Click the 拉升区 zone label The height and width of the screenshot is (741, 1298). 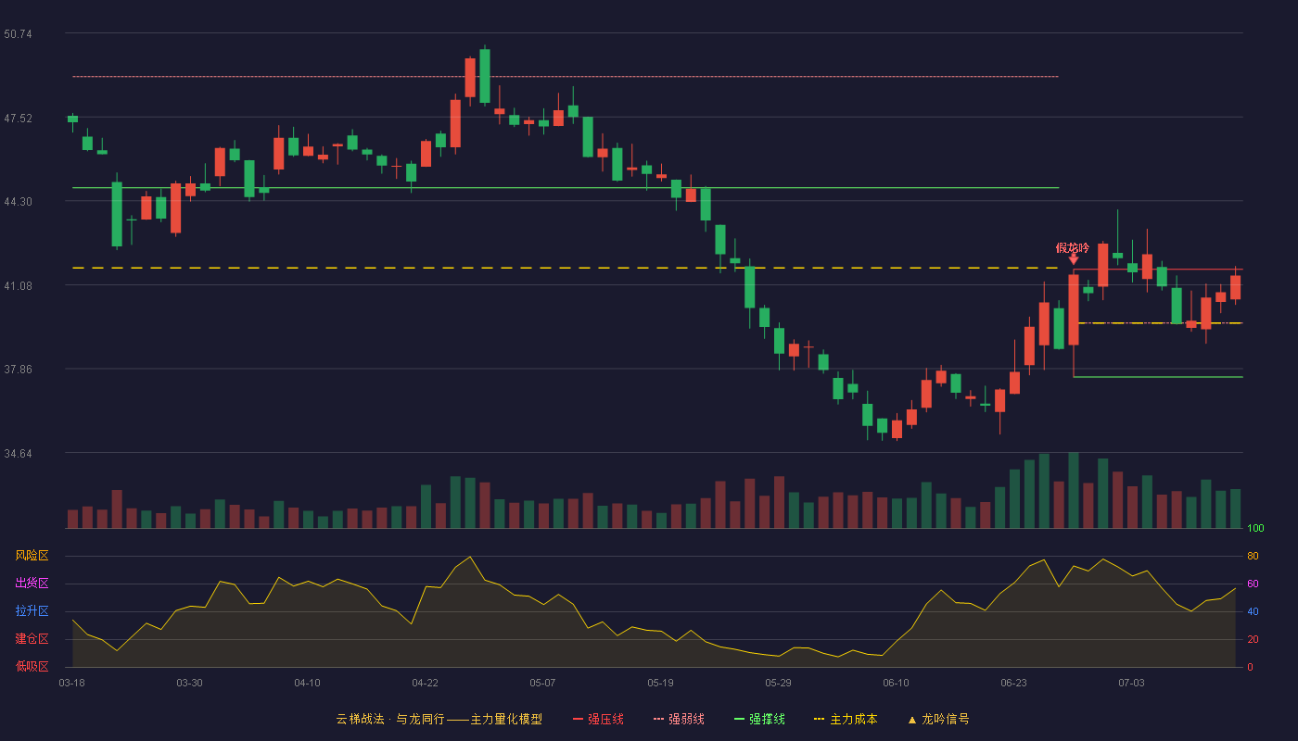click(x=32, y=611)
